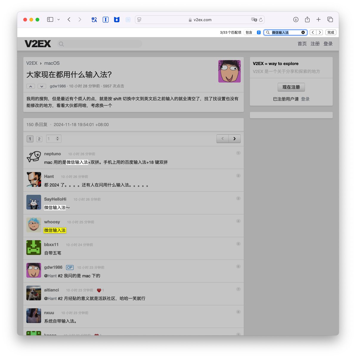Open the macOS node breadcrumb link
The image size is (356, 358).
[52, 63]
